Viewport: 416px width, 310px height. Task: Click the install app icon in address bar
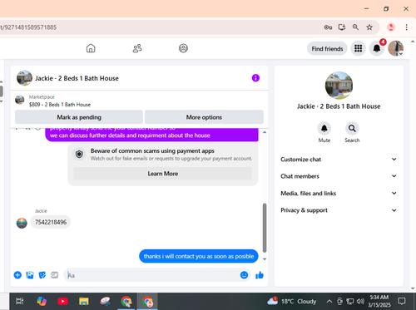coord(342,27)
